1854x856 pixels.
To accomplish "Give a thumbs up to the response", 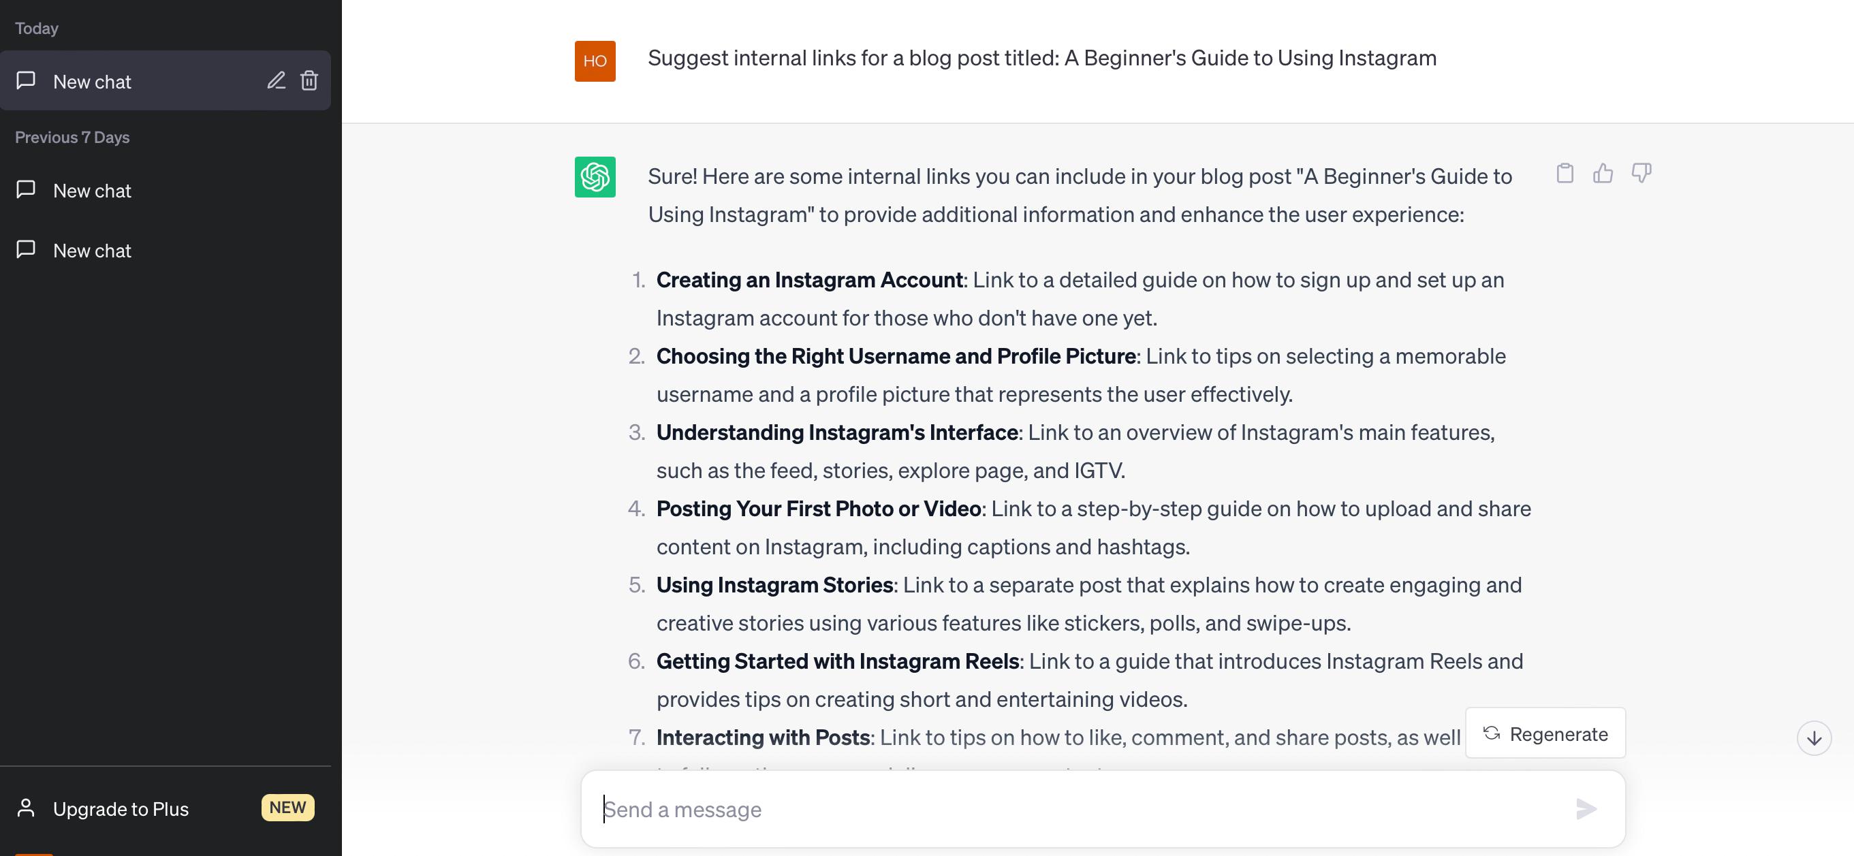I will 1603,173.
